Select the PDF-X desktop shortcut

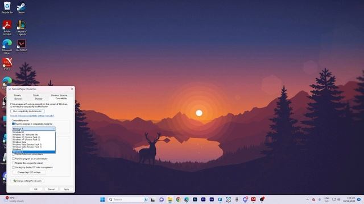pos(7,63)
